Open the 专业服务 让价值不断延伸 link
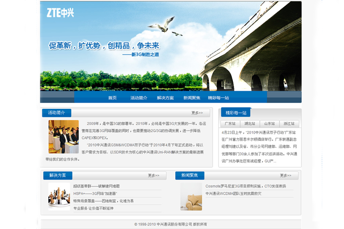344x229 pixels. point(93,208)
